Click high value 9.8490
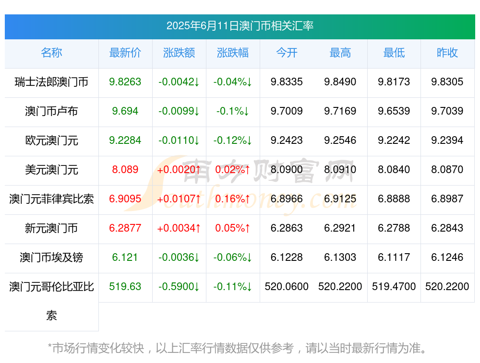 pyautogui.click(x=340, y=82)
